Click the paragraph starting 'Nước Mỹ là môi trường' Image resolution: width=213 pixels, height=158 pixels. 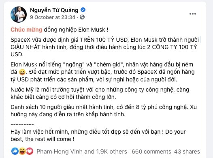[x=100, y=93]
